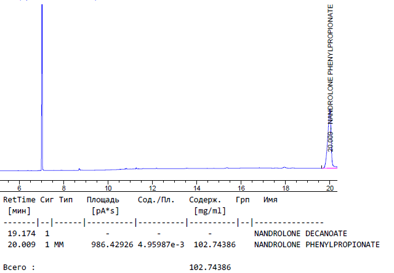Click the [mg/ml] units label
This screenshot has height=273, width=394.
(x=206, y=211)
